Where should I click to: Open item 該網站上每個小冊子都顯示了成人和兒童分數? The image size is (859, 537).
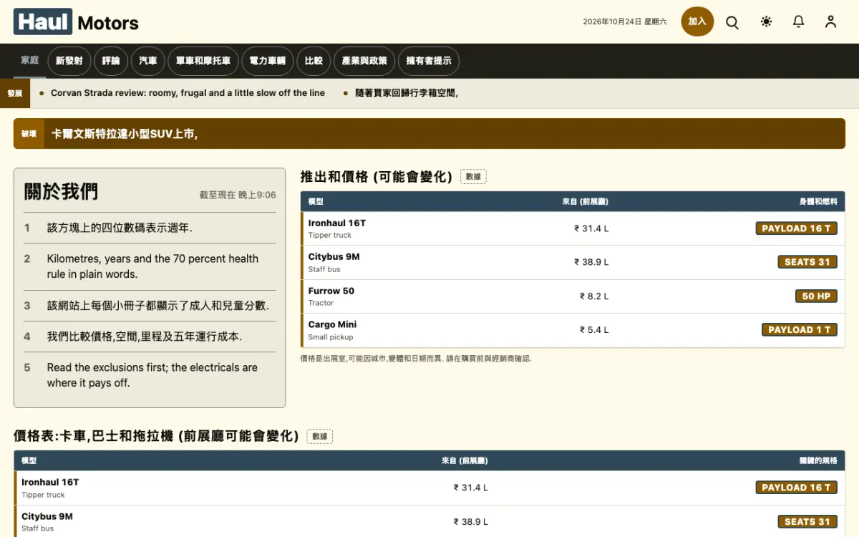pyautogui.click(x=158, y=306)
